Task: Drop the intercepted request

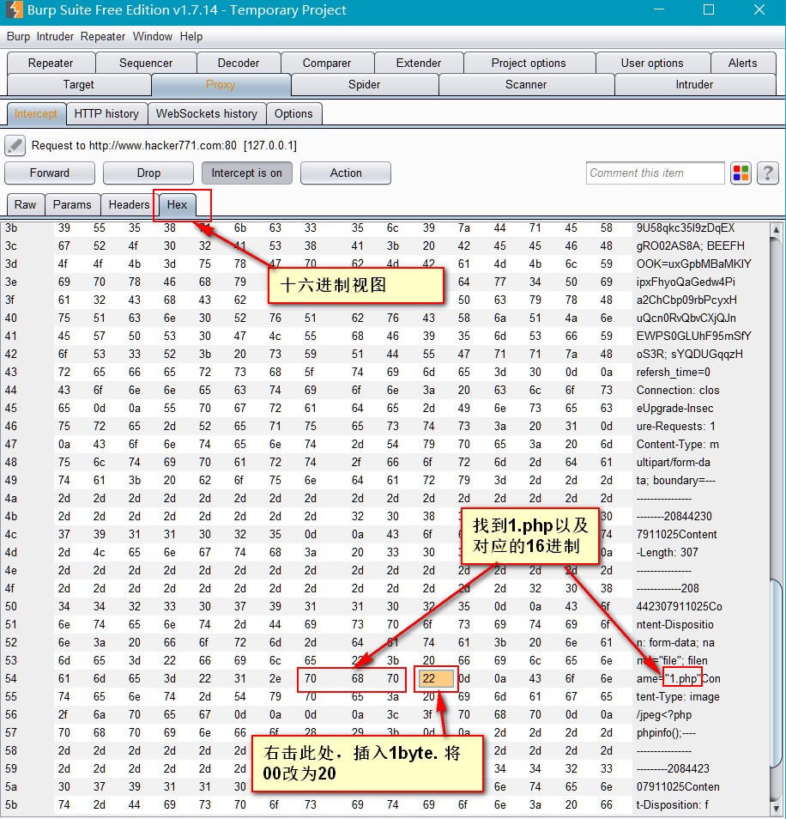Action: point(148,173)
